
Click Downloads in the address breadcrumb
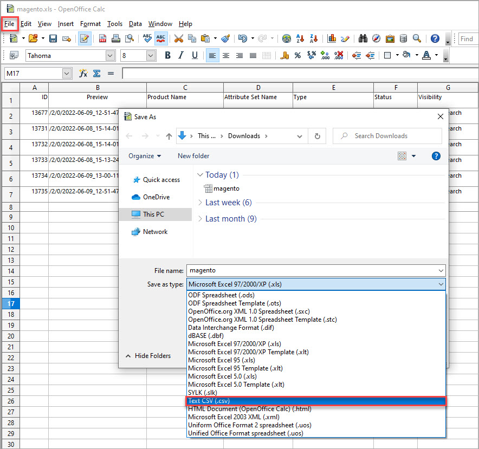click(244, 136)
